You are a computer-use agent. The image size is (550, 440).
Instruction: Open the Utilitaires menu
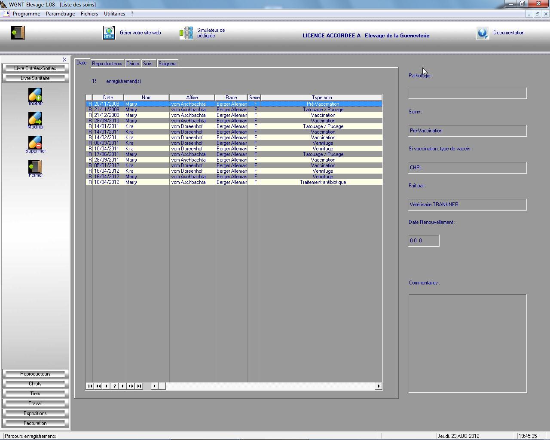(x=114, y=14)
